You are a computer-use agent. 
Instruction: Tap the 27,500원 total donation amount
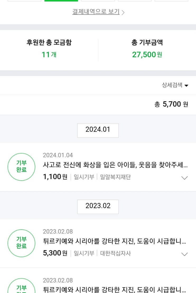click(x=147, y=55)
